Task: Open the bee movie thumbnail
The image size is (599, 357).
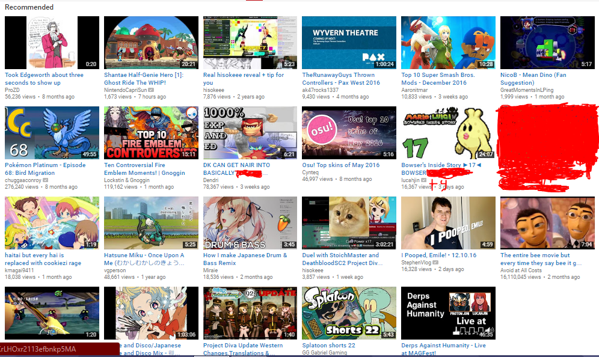Action: pos(547,223)
